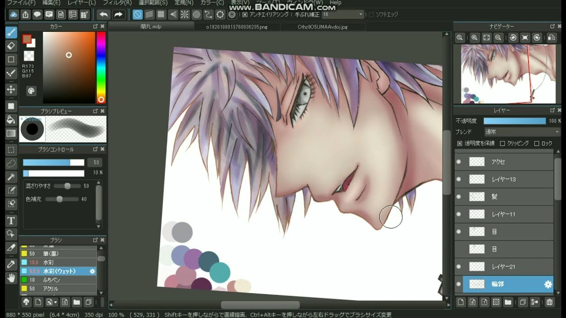
Task: Detach the レイヤー panel
Action: point(552,110)
